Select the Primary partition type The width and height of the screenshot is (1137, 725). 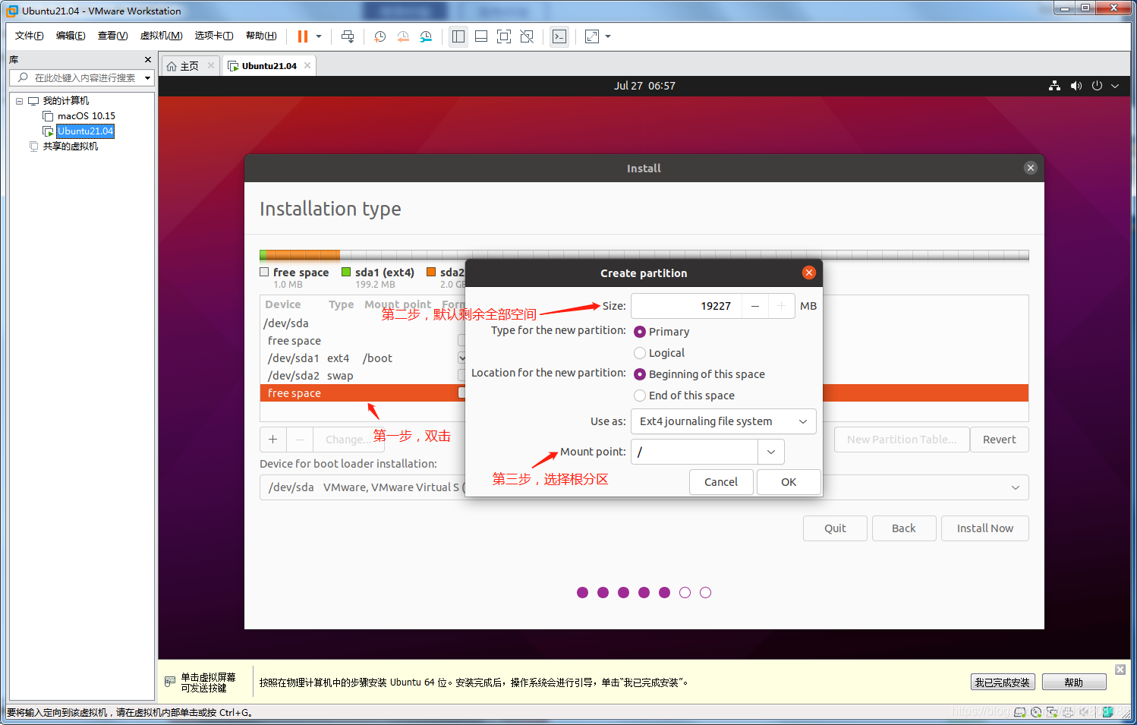[640, 332]
